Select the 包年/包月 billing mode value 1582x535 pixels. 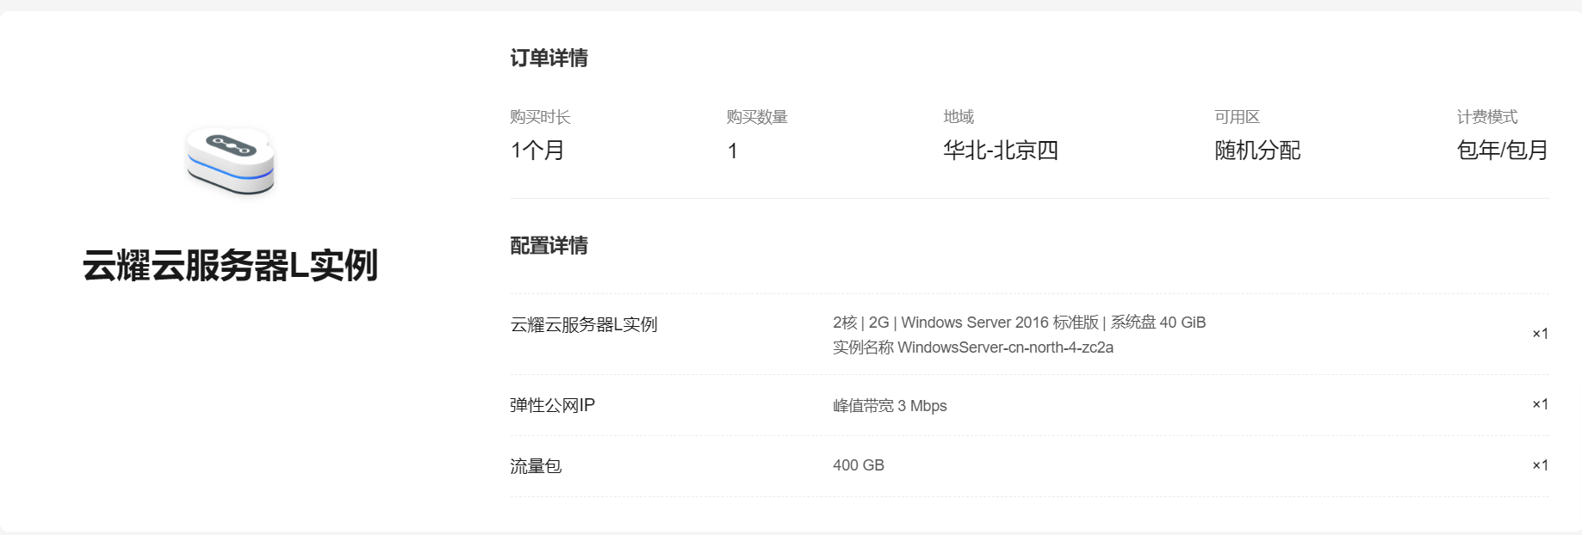1503,151
